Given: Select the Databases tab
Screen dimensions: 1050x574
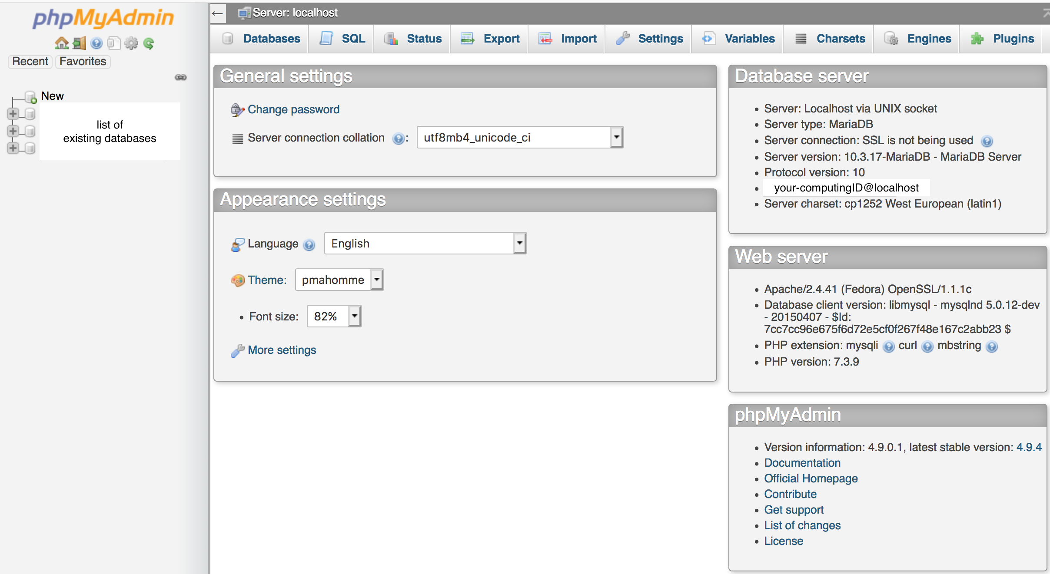Looking at the screenshot, I should [272, 38].
